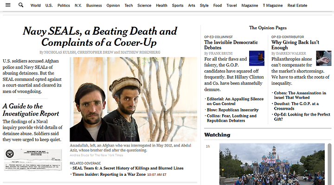The width and height of the screenshot is (334, 185).
Task: Open The Opinion Pages heading
Action: click(268, 28)
